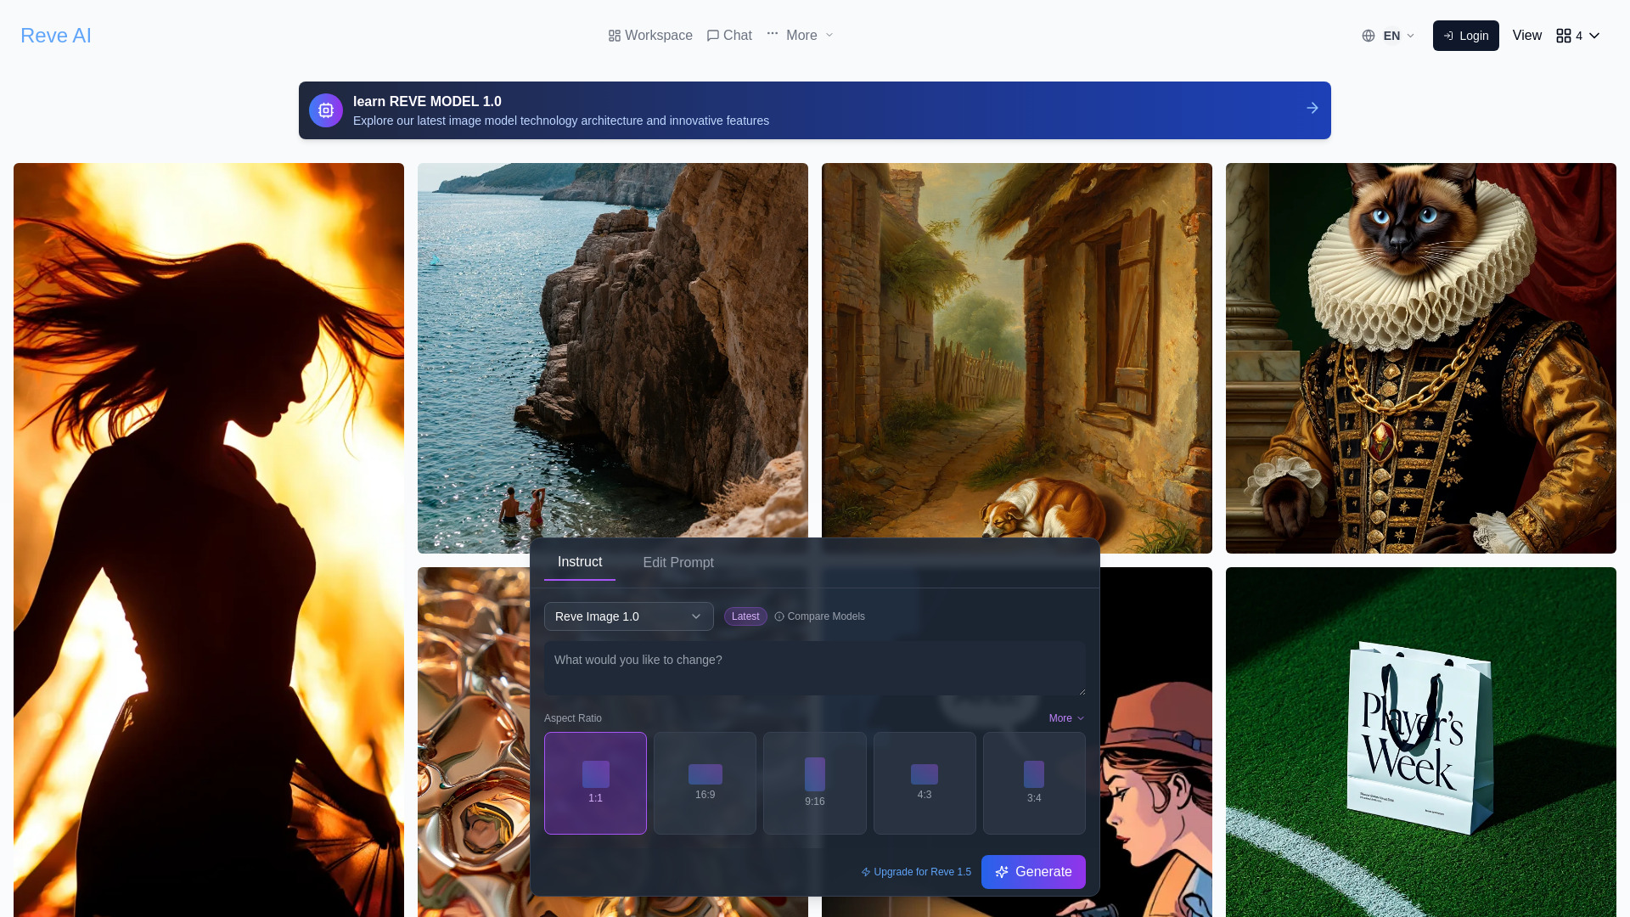Expand the 4 view count dropdown
This screenshot has width=1630, height=917.
(1578, 35)
